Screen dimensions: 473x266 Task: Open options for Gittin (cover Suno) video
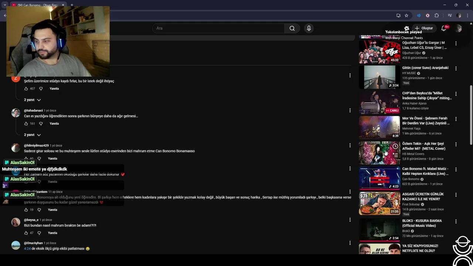(x=456, y=68)
